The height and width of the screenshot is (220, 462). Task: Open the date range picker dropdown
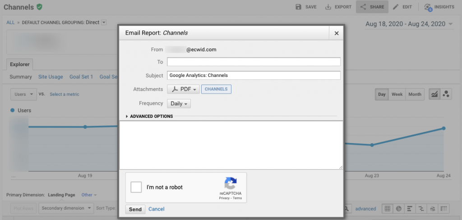pos(409,24)
